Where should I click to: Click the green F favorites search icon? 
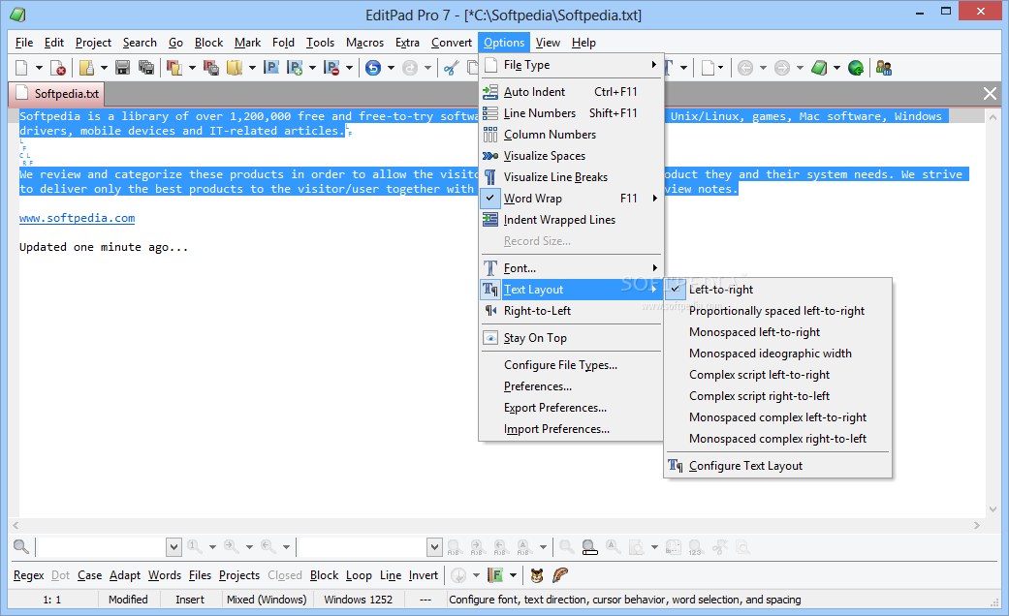(495, 575)
